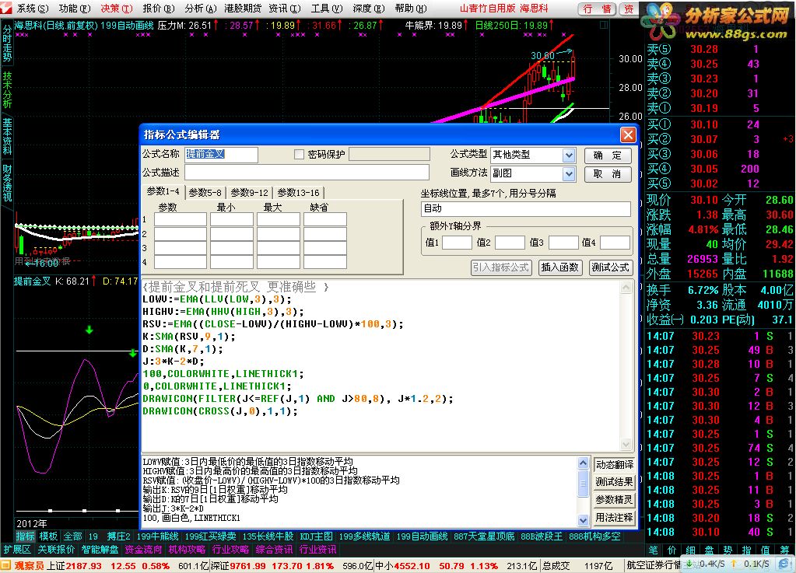Image resolution: width=796 pixels, height=573 pixels.
Task: Click the 公式描述 input field
Action: 307,173
